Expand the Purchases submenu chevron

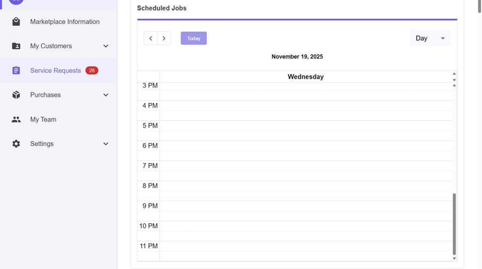pyautogui.click(x=106, y=95)
